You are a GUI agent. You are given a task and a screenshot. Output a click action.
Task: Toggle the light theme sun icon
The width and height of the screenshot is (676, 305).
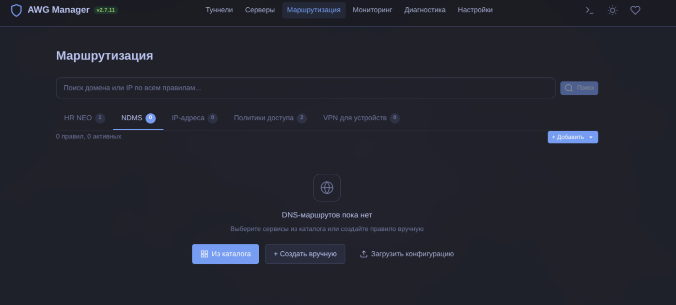tap(612, 10)
